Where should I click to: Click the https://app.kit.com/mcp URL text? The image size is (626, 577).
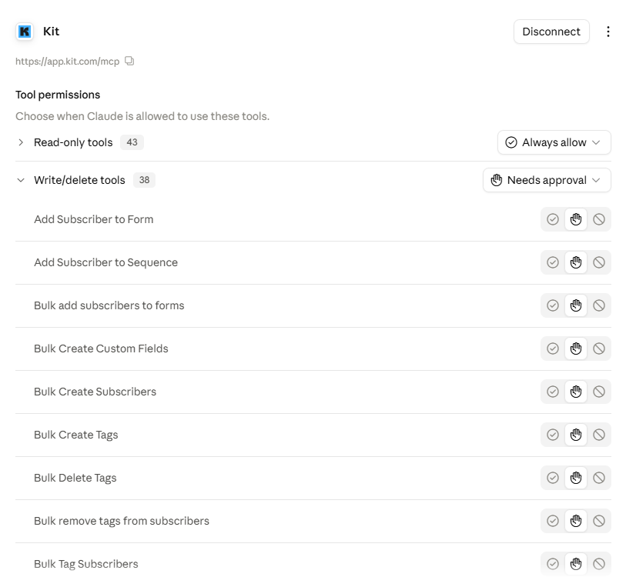[x=68, y=62]
